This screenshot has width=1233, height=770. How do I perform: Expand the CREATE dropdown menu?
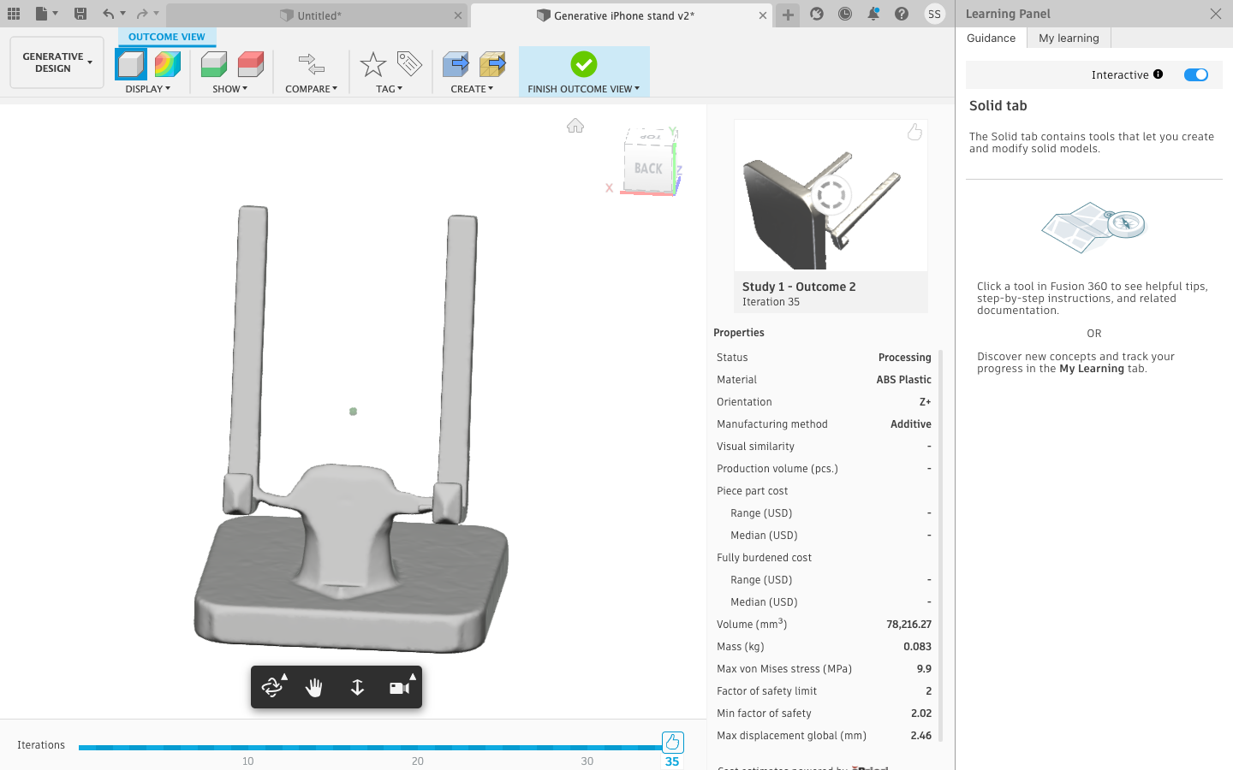(473, 89)
